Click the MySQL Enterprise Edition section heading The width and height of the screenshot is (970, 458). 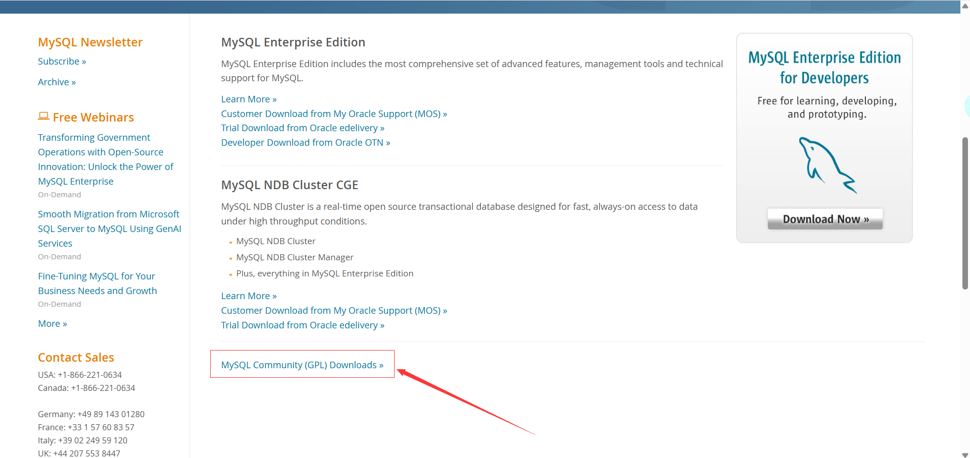(293, 42)
